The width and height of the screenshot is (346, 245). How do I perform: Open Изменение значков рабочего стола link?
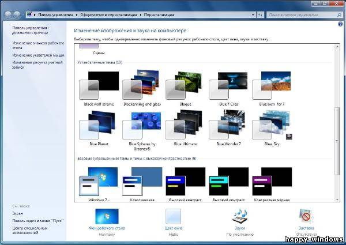(38, 45)
